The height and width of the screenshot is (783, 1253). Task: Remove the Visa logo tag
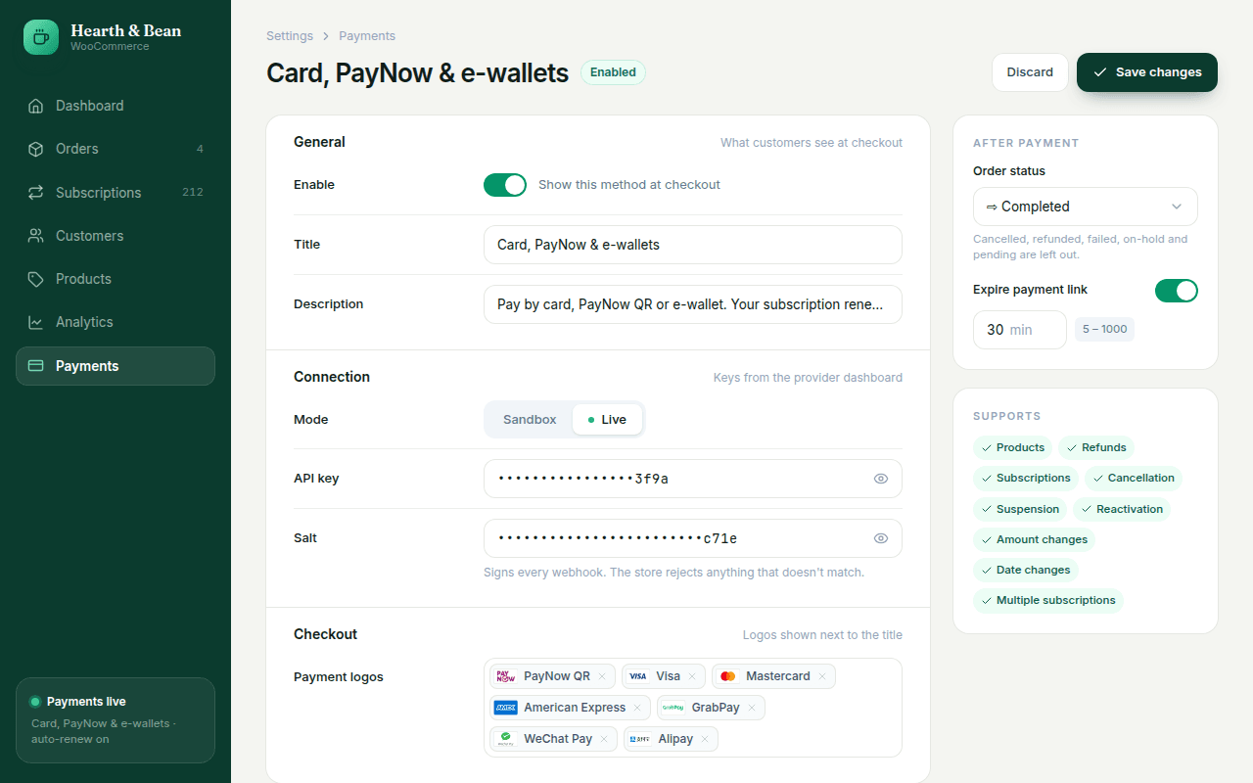[692, 676]
